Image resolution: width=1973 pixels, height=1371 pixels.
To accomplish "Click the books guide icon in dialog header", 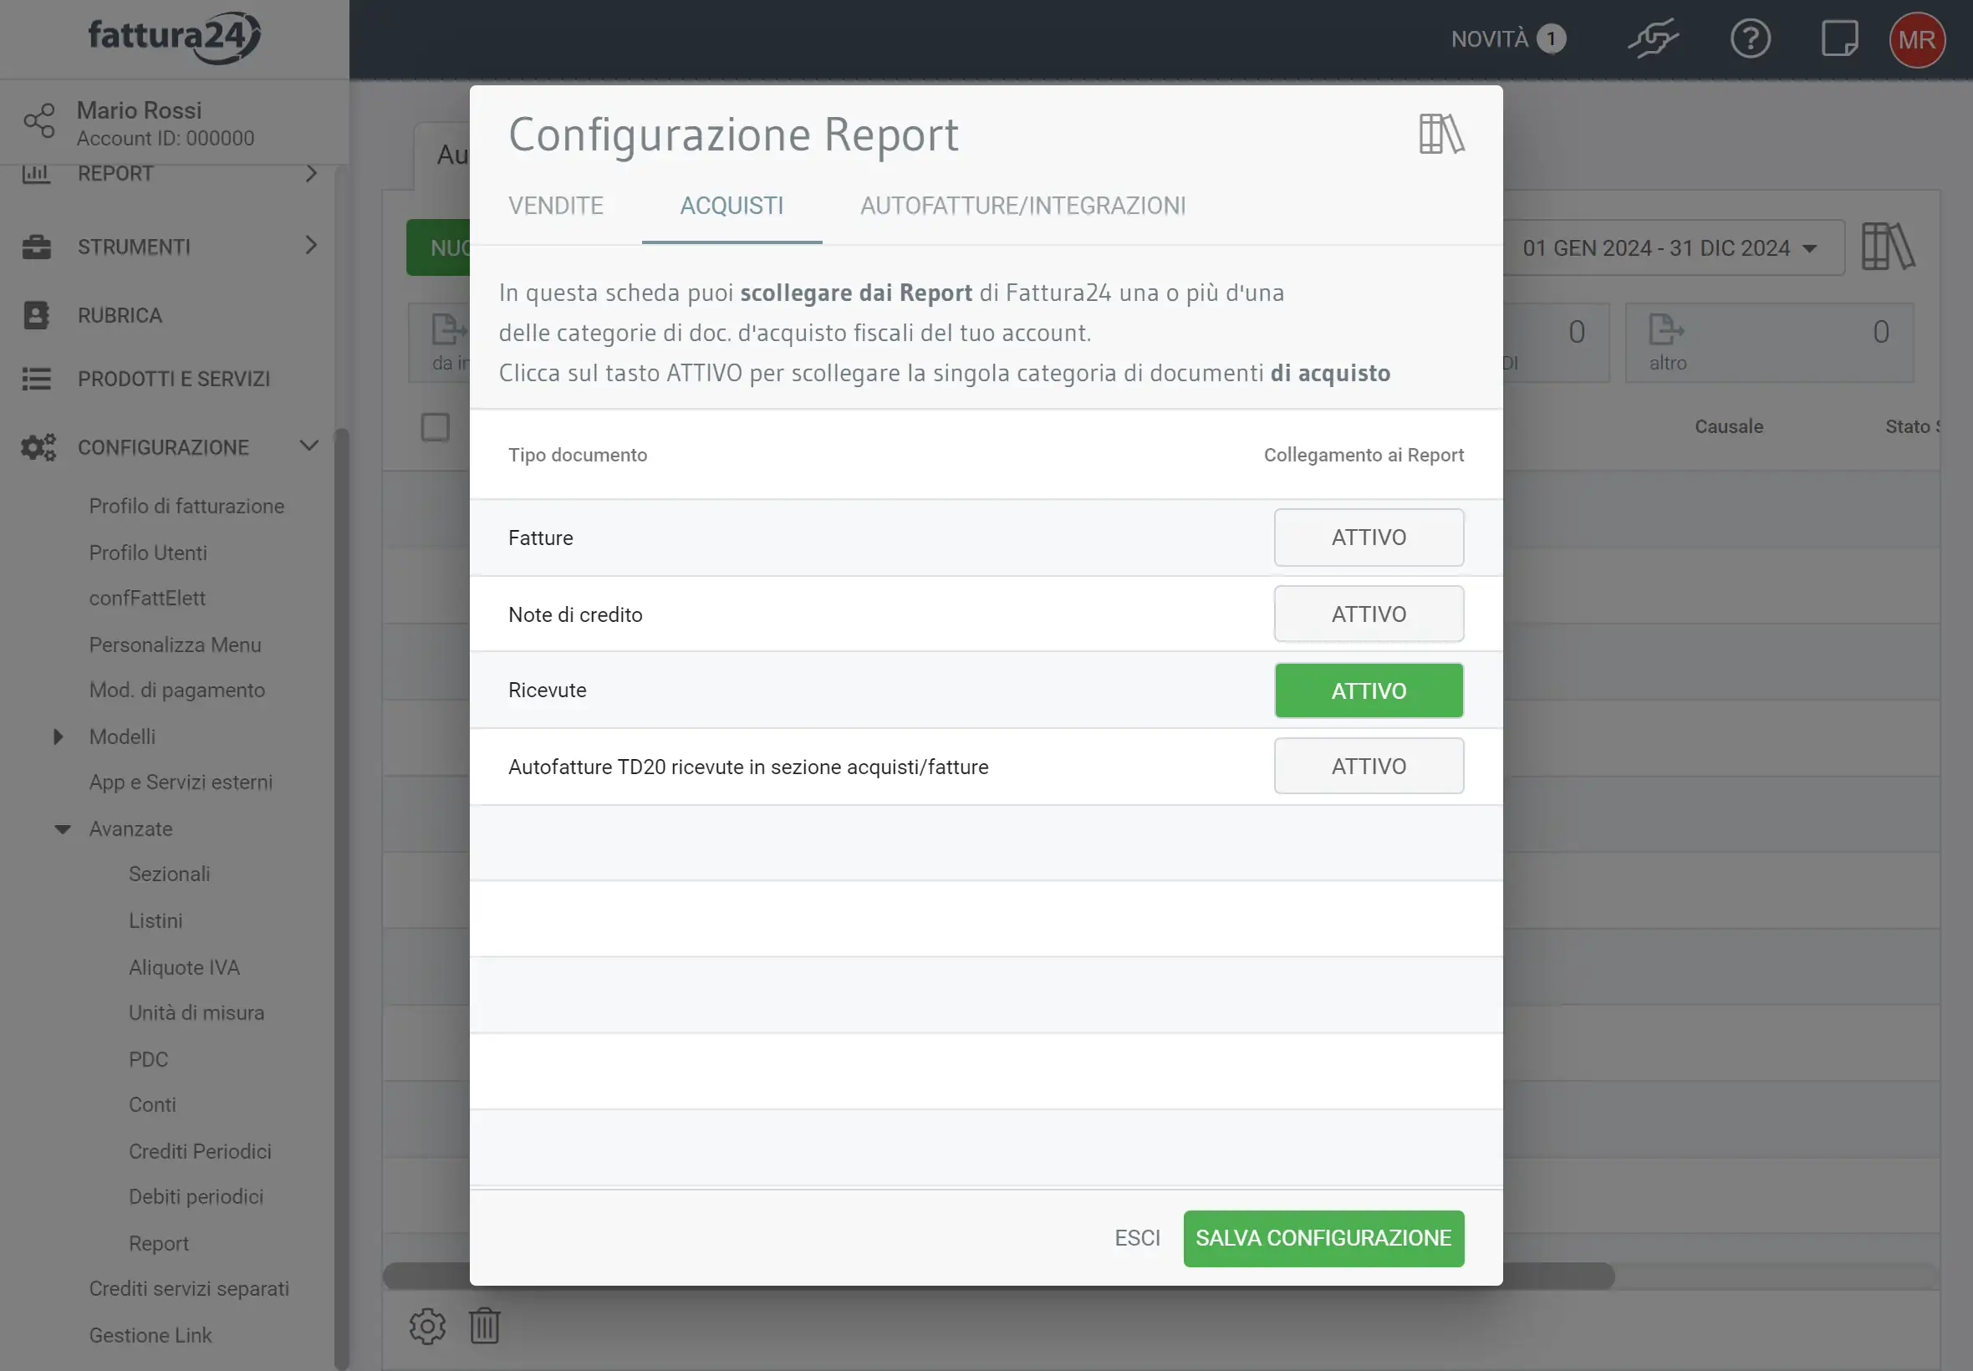I will (x=1441, y=134).
